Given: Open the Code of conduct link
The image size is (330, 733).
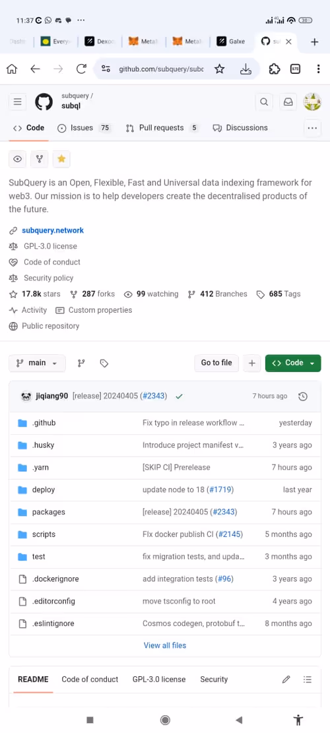Looking at the screenshot, I should click(52, 262).
